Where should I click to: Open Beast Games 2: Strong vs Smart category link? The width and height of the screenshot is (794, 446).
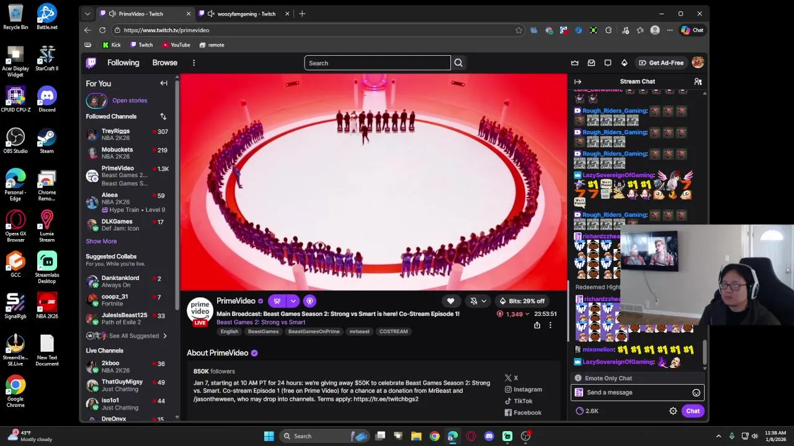coord(261,322)
